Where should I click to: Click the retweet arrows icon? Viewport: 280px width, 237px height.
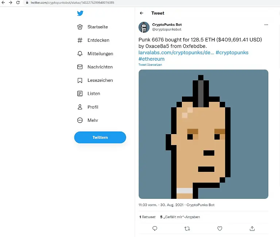tap(187, 228)
